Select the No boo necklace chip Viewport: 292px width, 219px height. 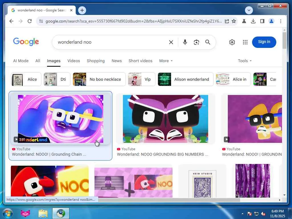pyautogui.click(x=99, y=79)
